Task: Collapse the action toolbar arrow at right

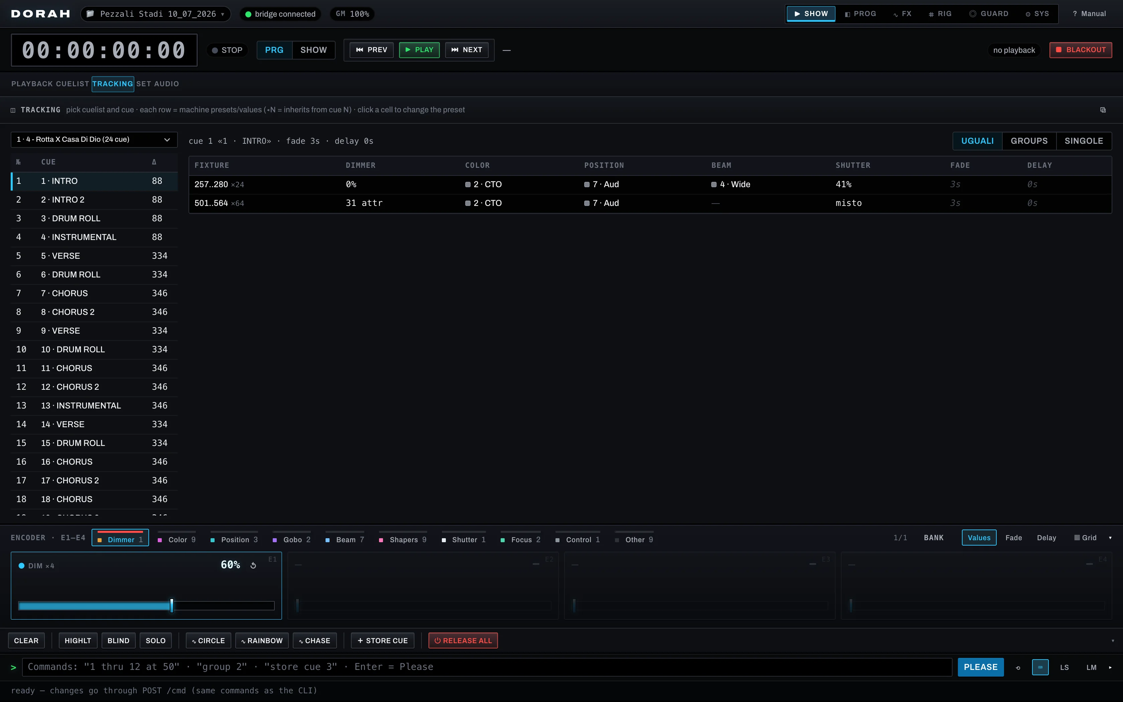Action: (x=1113, y=641)
